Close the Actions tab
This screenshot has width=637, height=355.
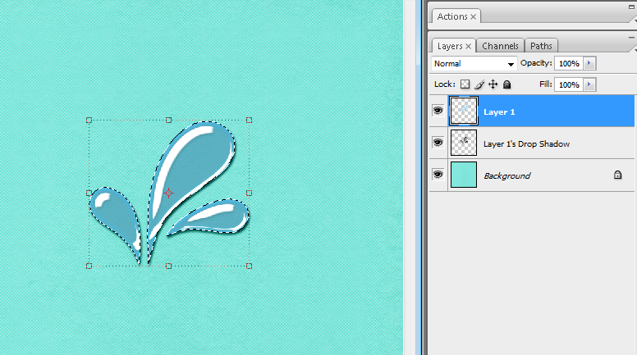click(474, 16)
